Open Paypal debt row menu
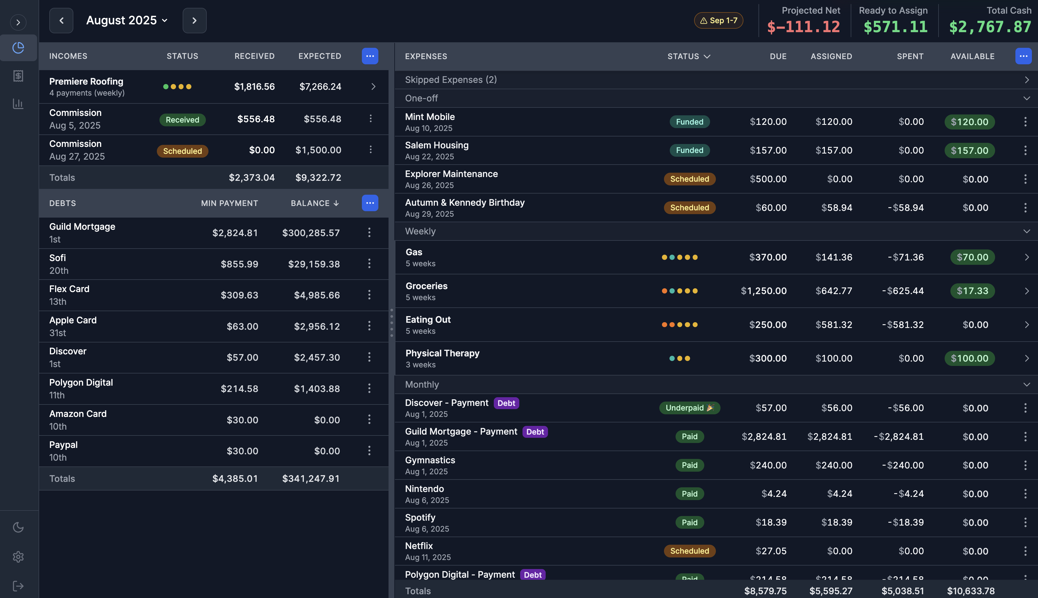Viewport: 1038px width, 598px height. coord(369,451)
